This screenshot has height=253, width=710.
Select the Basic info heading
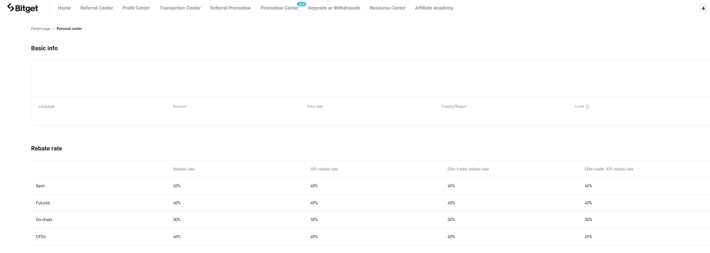pos(44,48)
